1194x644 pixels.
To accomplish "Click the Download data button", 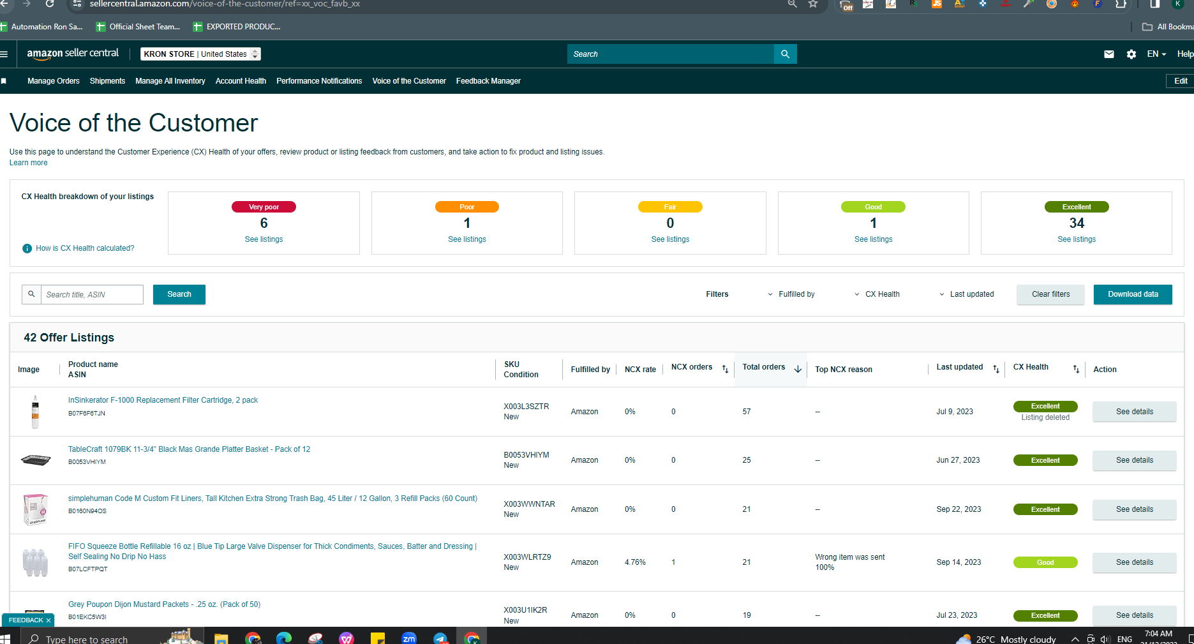I will click(x=1133, y=294).
